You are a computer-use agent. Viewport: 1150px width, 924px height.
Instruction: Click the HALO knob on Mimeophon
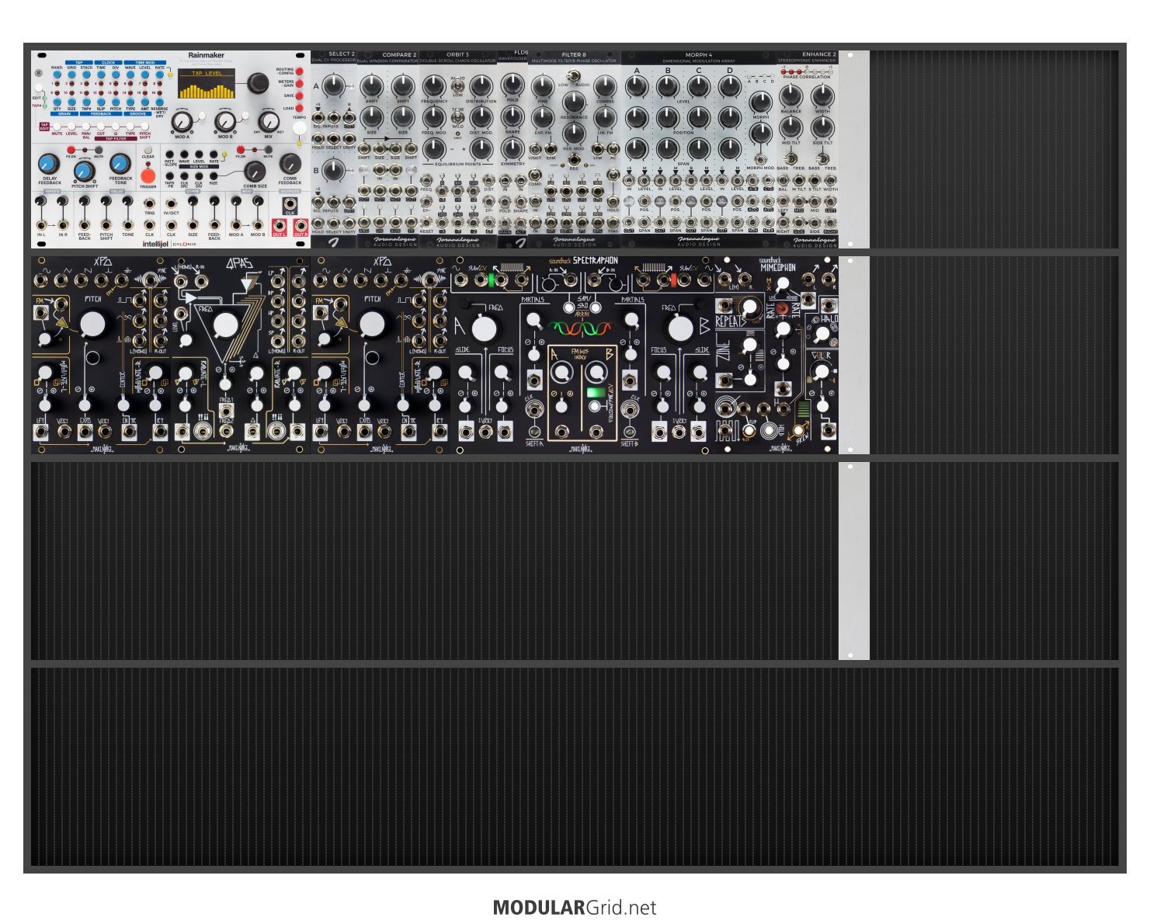(822, 334)
